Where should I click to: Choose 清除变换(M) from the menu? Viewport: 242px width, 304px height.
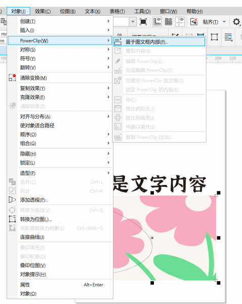pyautogui.click(x=60, y=78)
